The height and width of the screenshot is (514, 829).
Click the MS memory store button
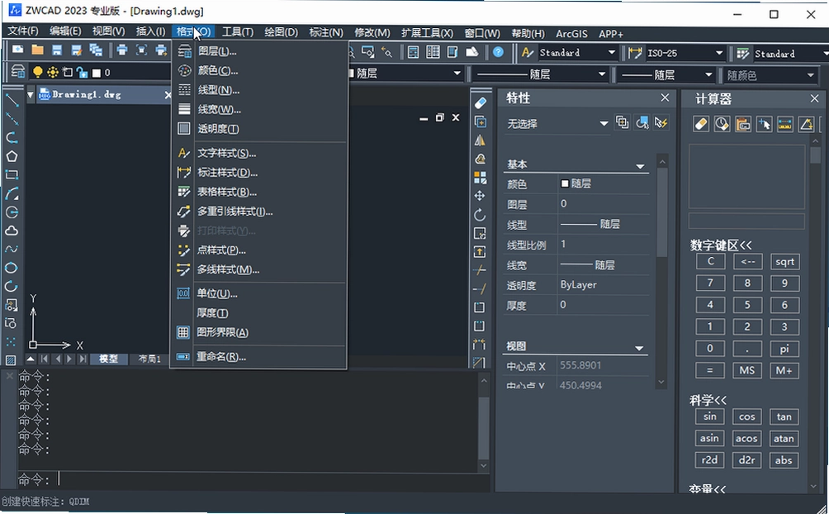(x=747, y=370)
